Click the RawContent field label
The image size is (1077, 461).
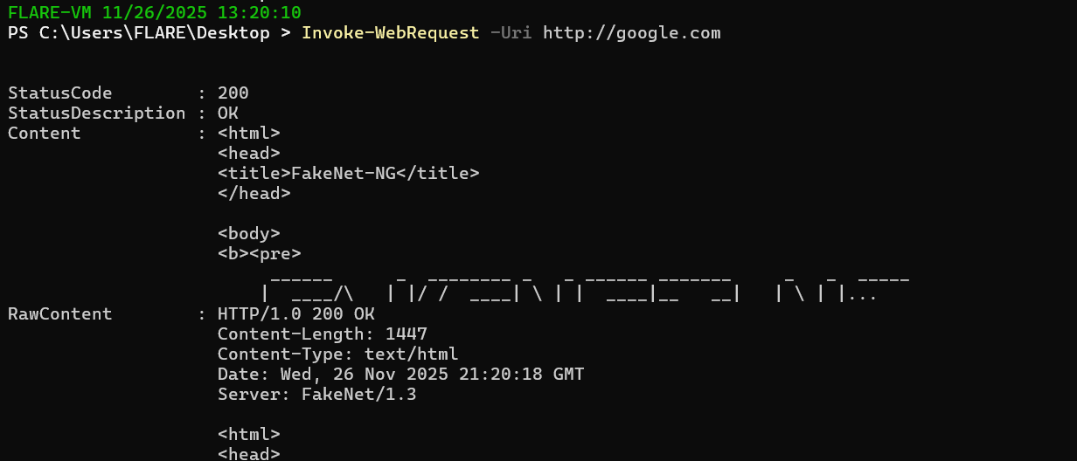point(60,313)
